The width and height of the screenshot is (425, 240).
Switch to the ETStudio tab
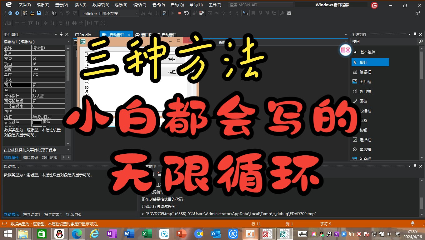click(x=83, y=35)
